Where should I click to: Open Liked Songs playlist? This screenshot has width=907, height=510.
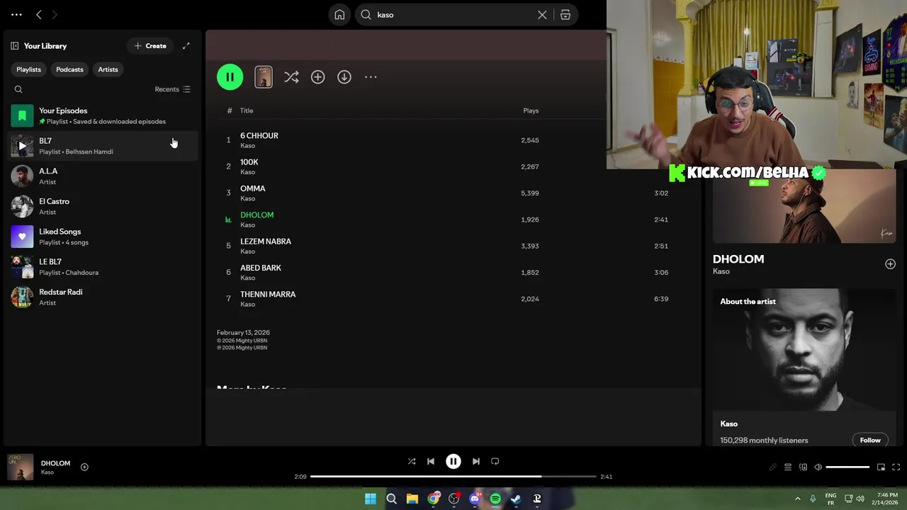point(103,237)
